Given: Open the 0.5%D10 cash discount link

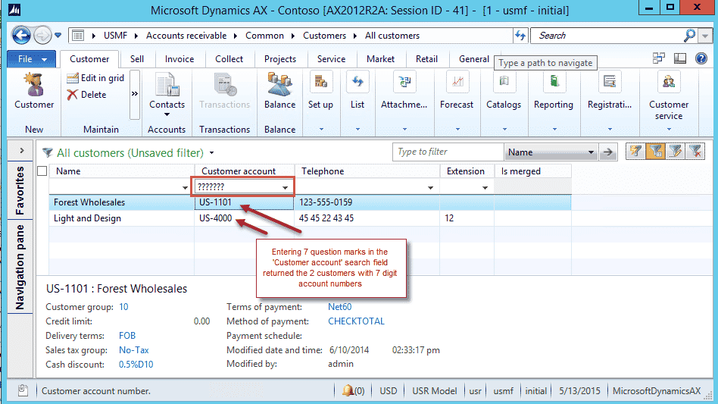Looking at the screenshot, I should click(136, 364).
